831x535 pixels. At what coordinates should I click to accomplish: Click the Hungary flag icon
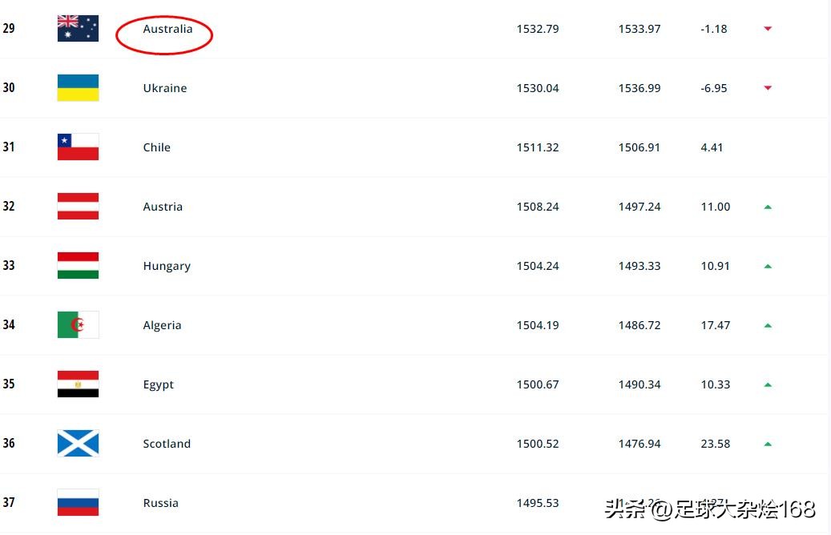click(78, 266)
